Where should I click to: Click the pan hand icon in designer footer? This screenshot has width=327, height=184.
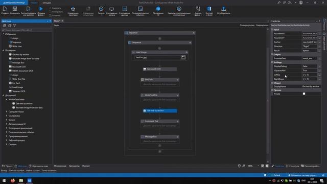(x=239, y=166)
